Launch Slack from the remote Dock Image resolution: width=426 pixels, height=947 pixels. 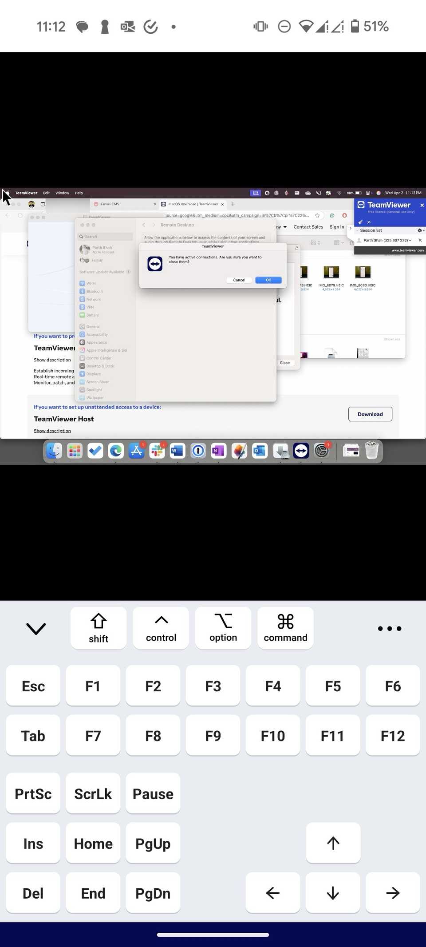[157, 451]
